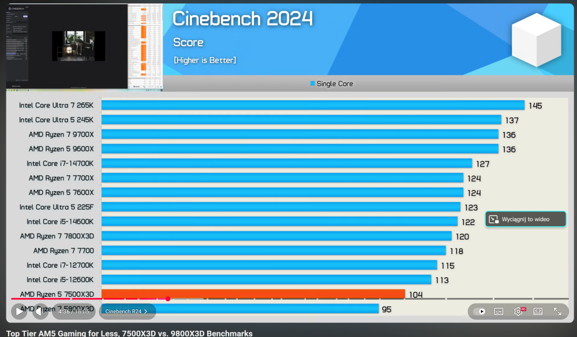Click the red progress bar scrubber
Image resolution: width=577 pixels, height=337 pixels.
pyautogui.click(x=168, y=299)
